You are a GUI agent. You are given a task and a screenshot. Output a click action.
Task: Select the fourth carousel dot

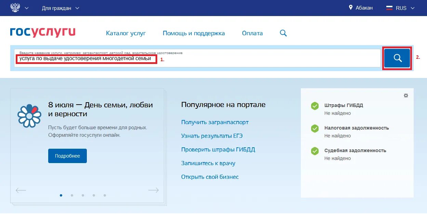click(x=94, y=195)
